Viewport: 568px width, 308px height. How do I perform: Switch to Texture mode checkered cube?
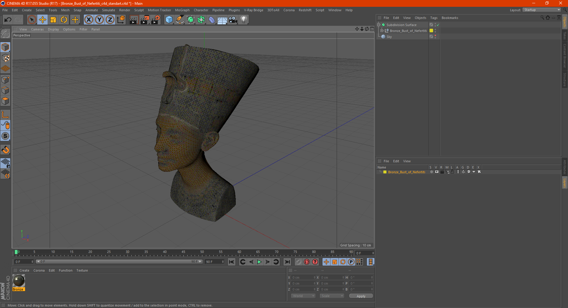pyautogui.click(x=5, y=58)
